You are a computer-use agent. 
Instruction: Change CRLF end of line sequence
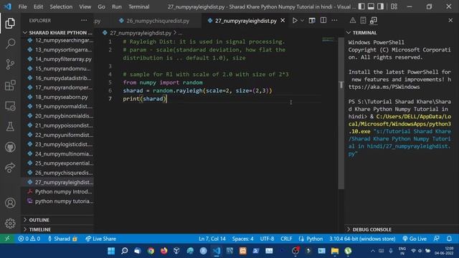click(286, 239)
